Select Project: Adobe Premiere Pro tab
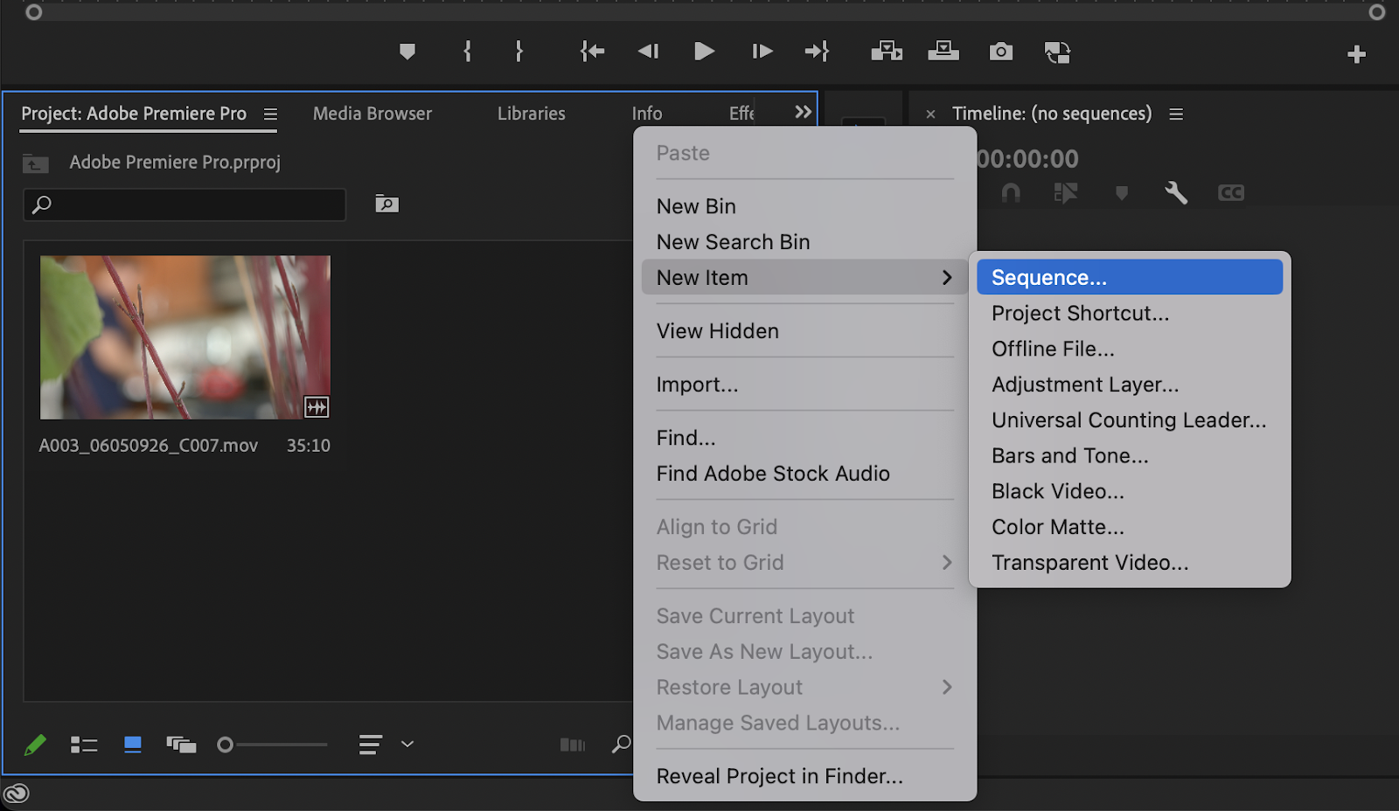The image size is (1399, 811). tap(134, 114)
